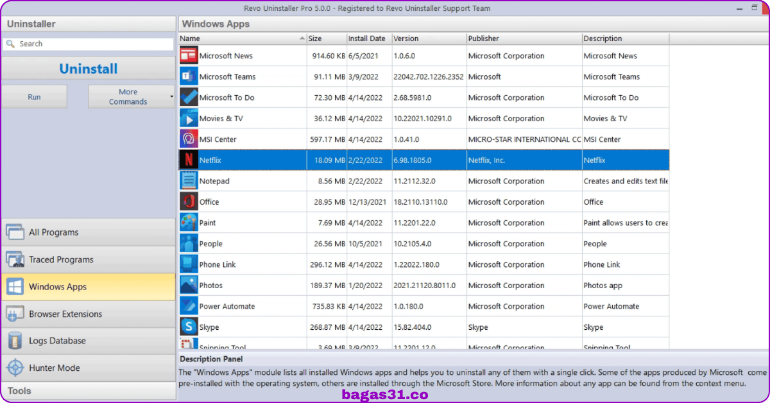Click the Office app icon
The width and height of the screenshot is (770, 403).
point(189,201)
